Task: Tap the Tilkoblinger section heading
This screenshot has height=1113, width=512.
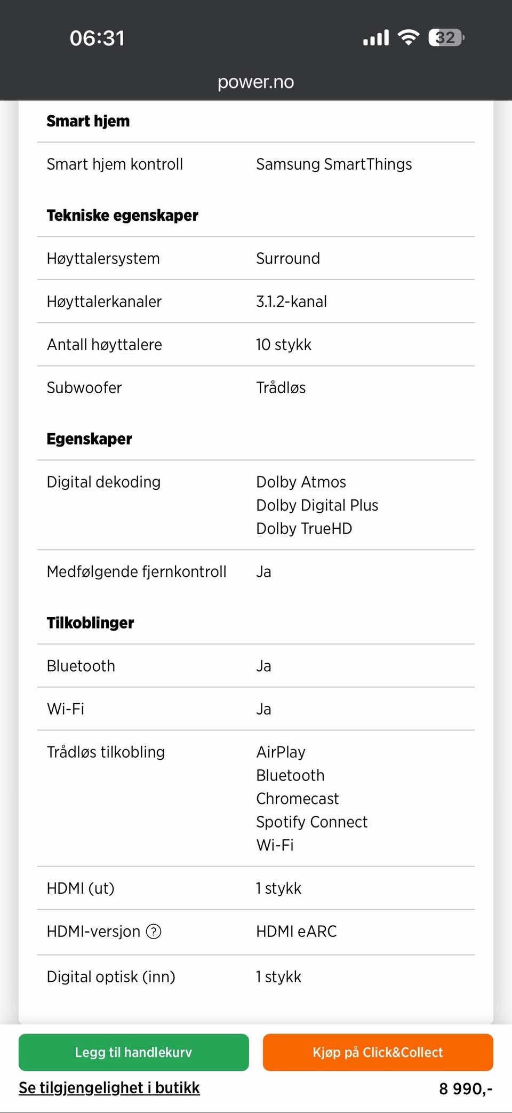Action: tap(90, 623)
